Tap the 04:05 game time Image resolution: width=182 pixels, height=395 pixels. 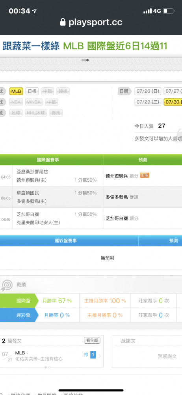[6, 177]
